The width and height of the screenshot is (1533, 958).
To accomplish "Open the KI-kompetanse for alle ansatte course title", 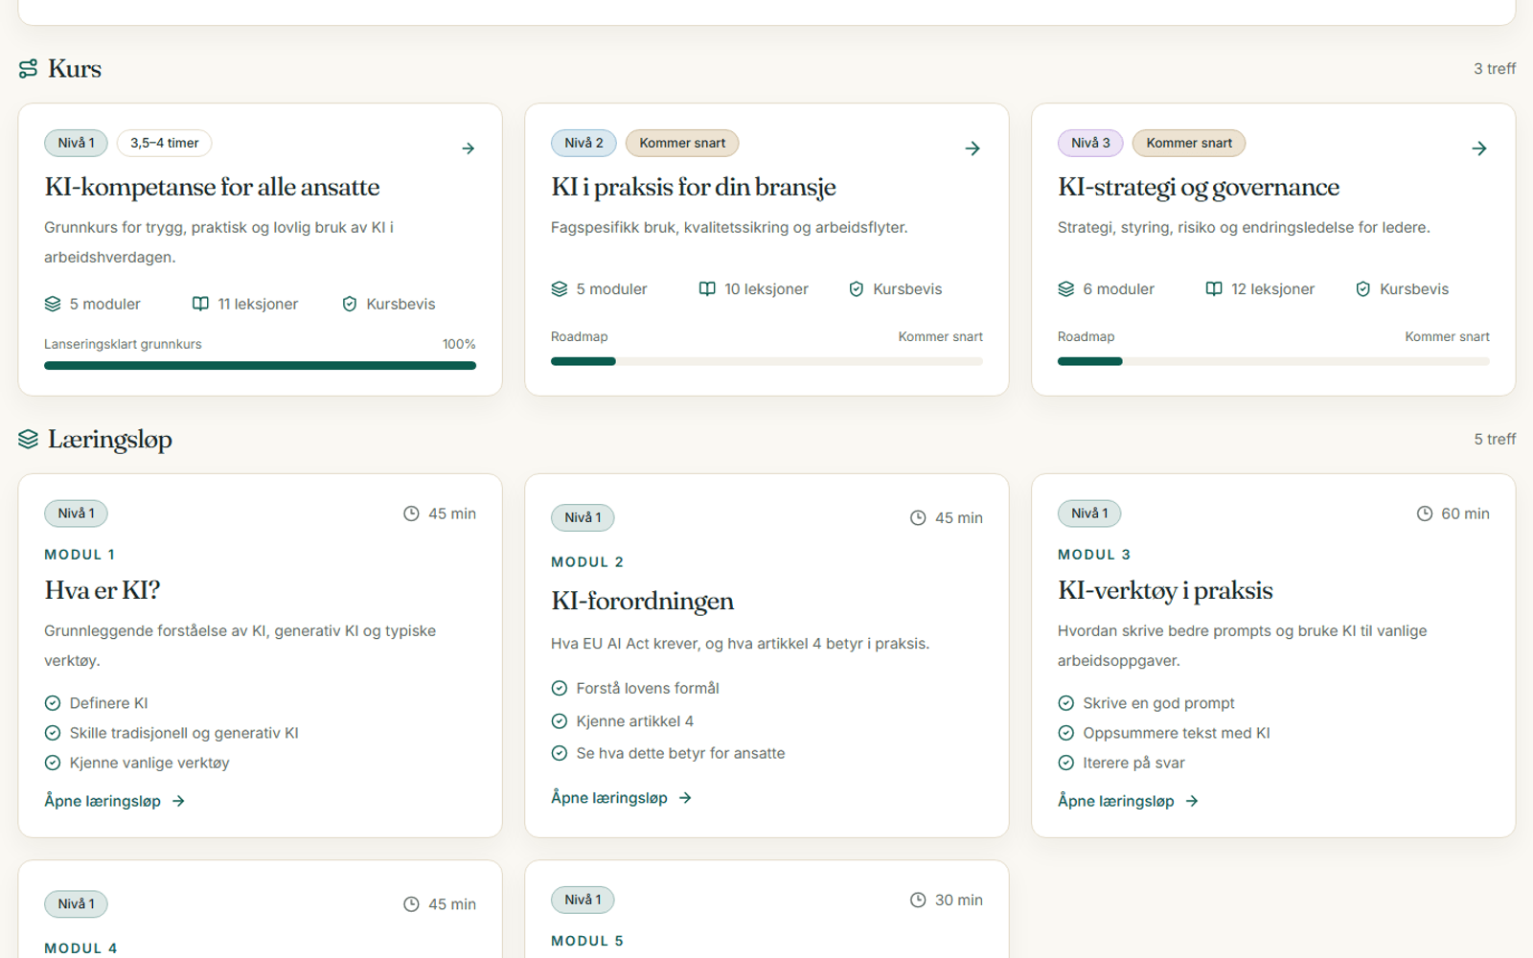I will [212, 187].
